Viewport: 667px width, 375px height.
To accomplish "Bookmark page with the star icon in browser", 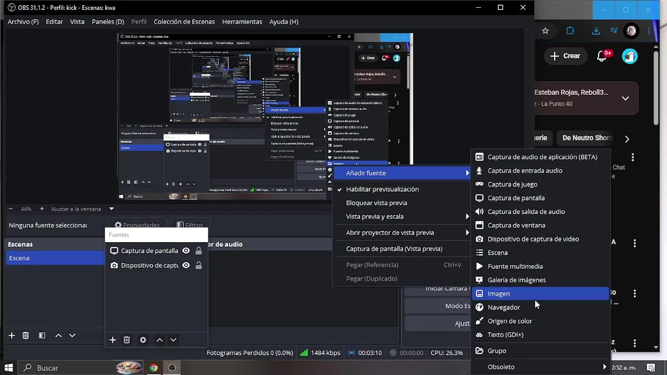I will click(x=545, y=31).
